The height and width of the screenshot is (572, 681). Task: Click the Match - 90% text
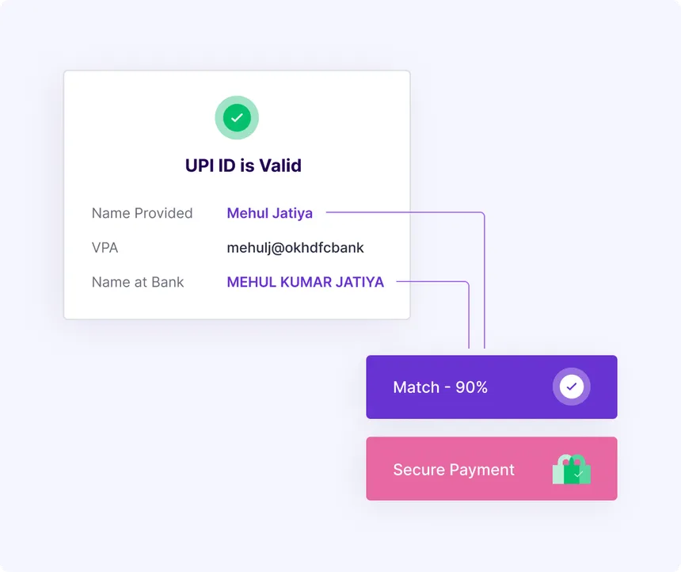point(440,387)
